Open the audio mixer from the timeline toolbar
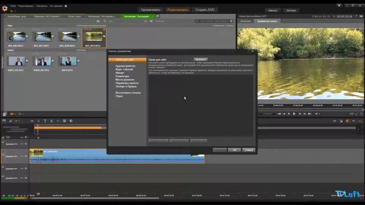Screen dimensions: 365x205 coord(32,121)
